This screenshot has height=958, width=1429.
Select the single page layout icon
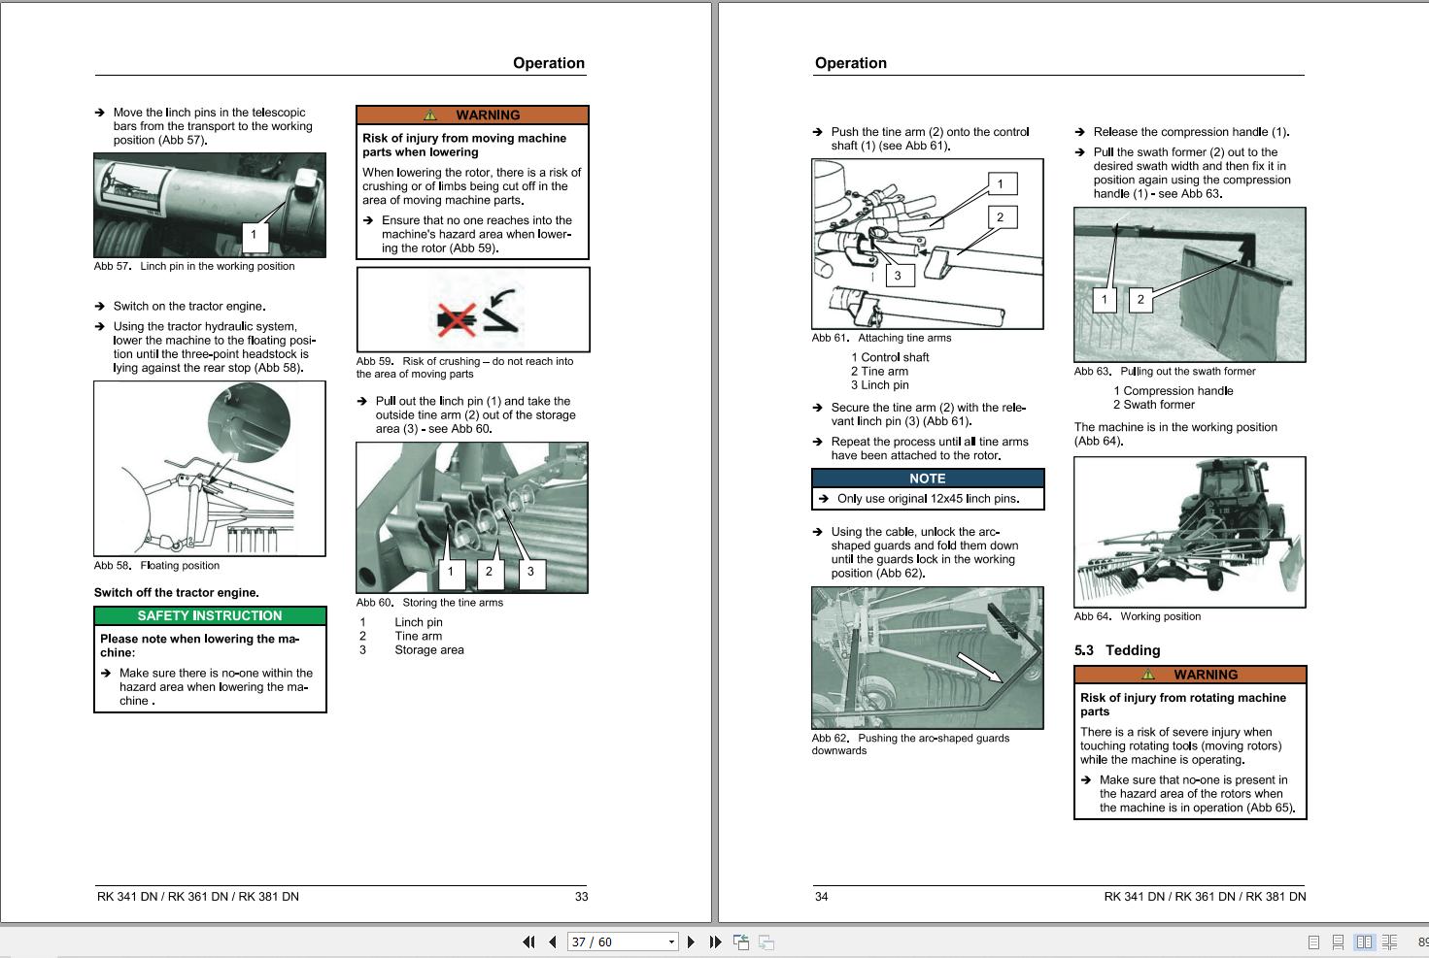pos(1313,941)
